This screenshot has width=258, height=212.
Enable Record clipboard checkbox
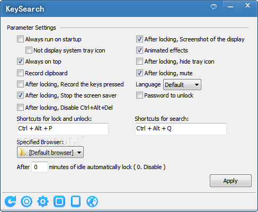20,73
